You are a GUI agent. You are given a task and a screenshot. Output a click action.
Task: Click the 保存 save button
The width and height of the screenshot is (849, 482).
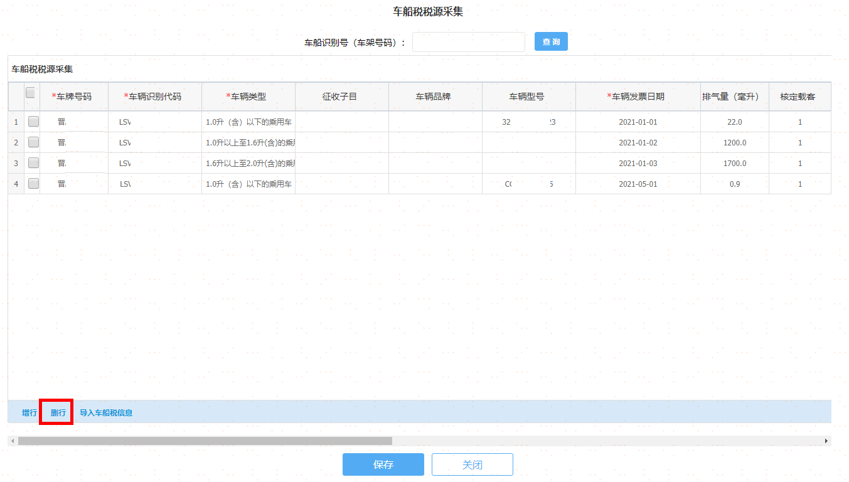coord(383,464)
